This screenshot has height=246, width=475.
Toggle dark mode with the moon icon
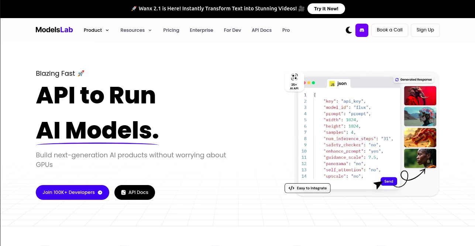tap(348, 30)
